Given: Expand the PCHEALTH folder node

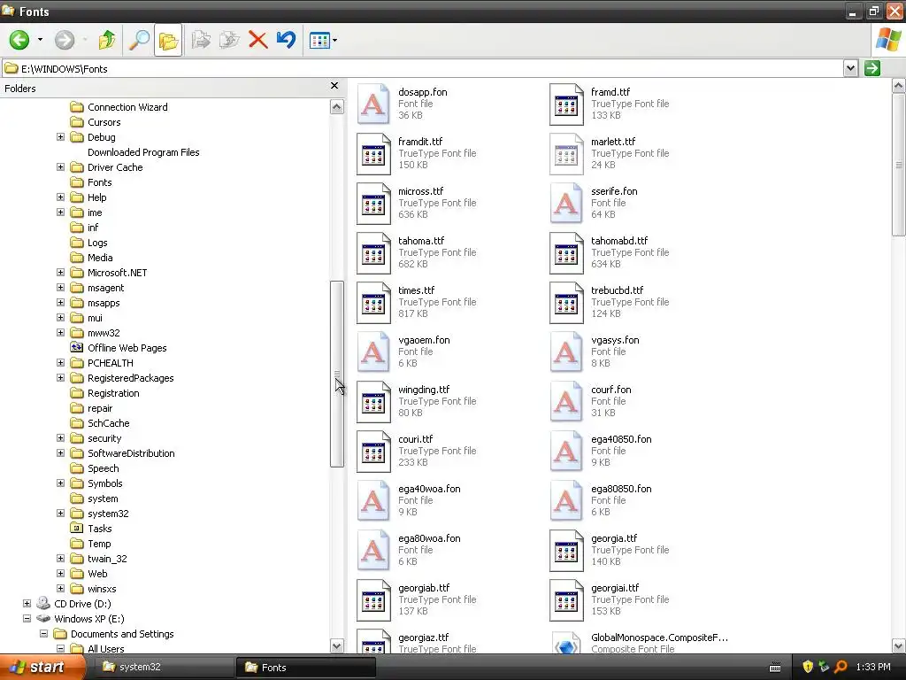Looking at the screenshot, I should (x=60, y=362).
